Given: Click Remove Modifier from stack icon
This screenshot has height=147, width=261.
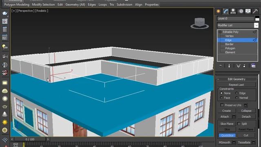Looking at the screenshot, I should (x=244, y=66).
